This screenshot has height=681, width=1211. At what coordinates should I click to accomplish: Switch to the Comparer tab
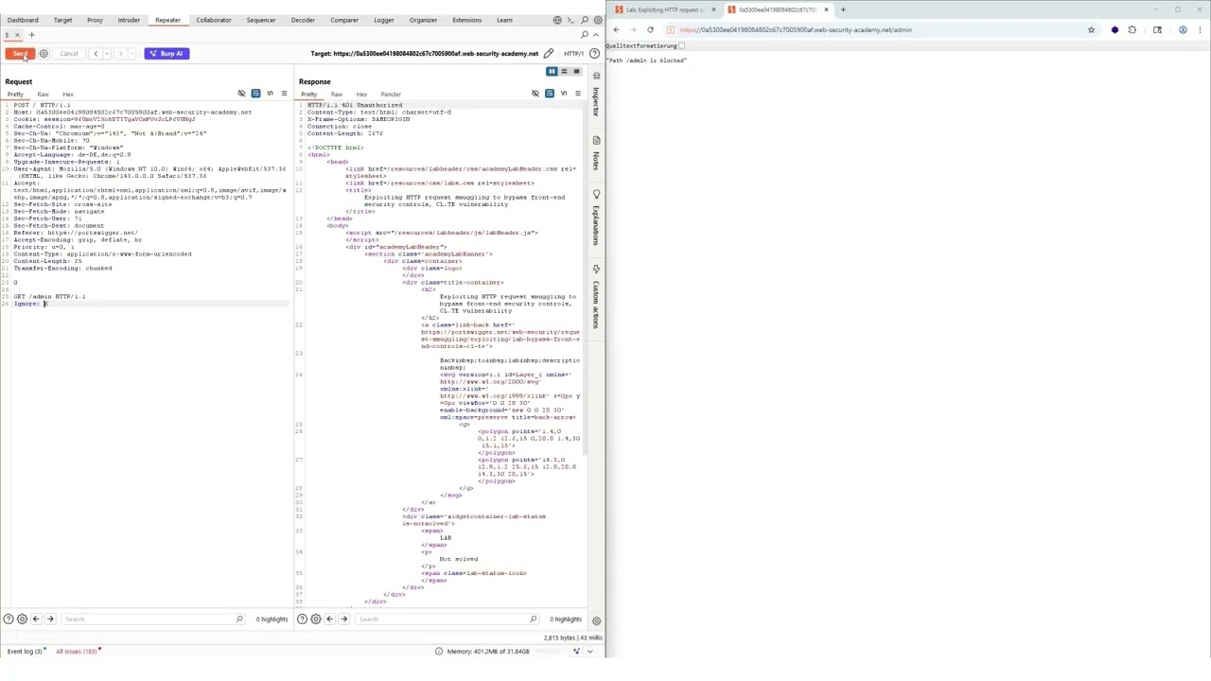click(344, 20)
